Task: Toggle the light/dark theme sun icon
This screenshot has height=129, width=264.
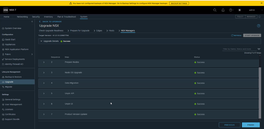Action: 239,10
